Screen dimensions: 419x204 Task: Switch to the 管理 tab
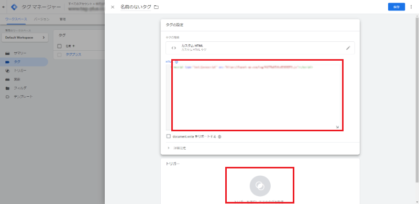pos(62,19)
